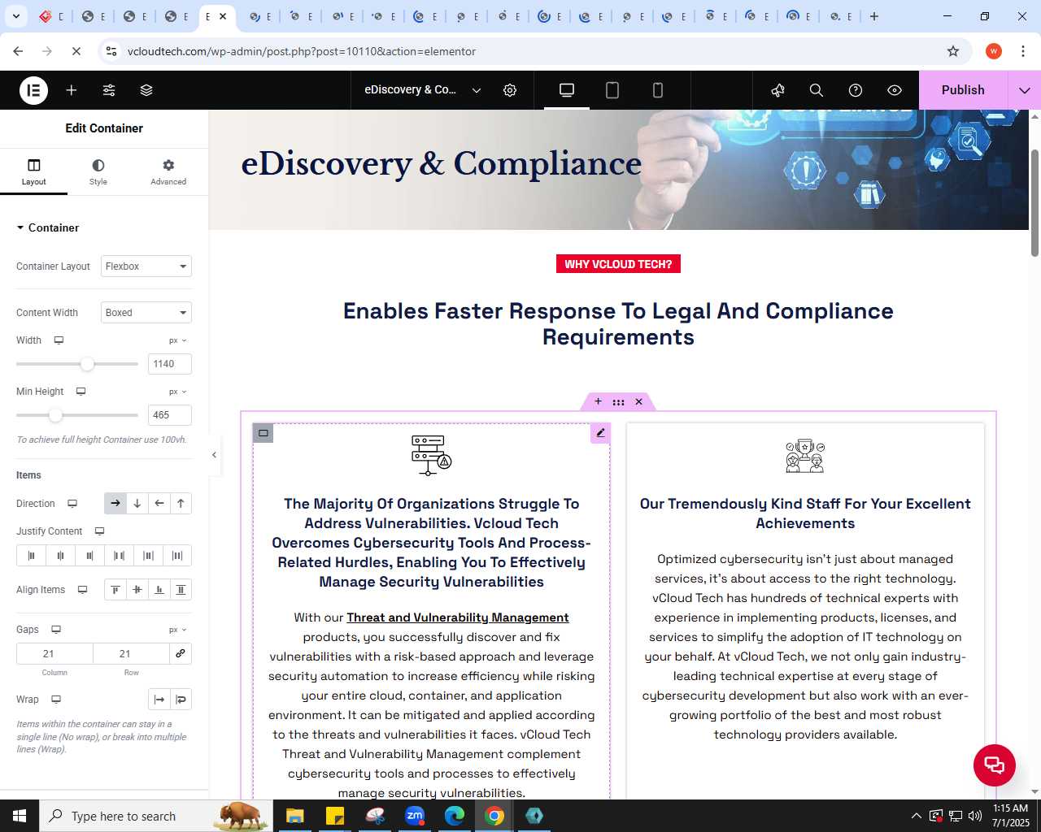Screen dimensions: 1041x832
Task: Open Site Settings sliders icon
Action: pos(109,90)
